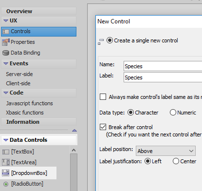
Task: Collapse the Data Controls section
Action: pos(6,140)
